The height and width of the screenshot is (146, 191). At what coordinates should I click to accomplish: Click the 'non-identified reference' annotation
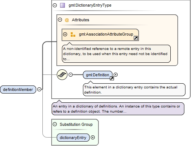[116, 54]
